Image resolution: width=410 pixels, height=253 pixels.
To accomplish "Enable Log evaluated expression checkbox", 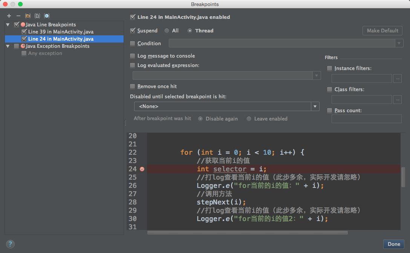I will point(133,66).
